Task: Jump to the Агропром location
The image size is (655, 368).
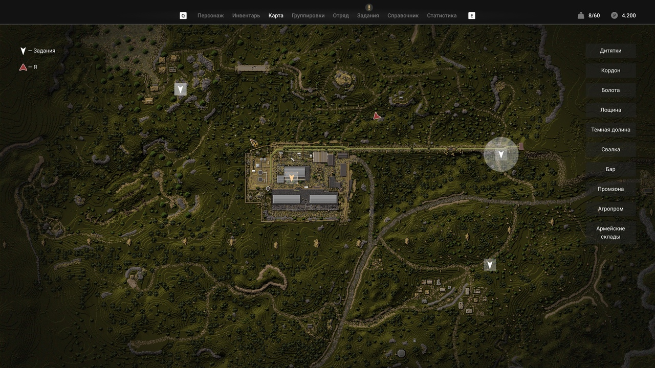Action: click(610, 209)
